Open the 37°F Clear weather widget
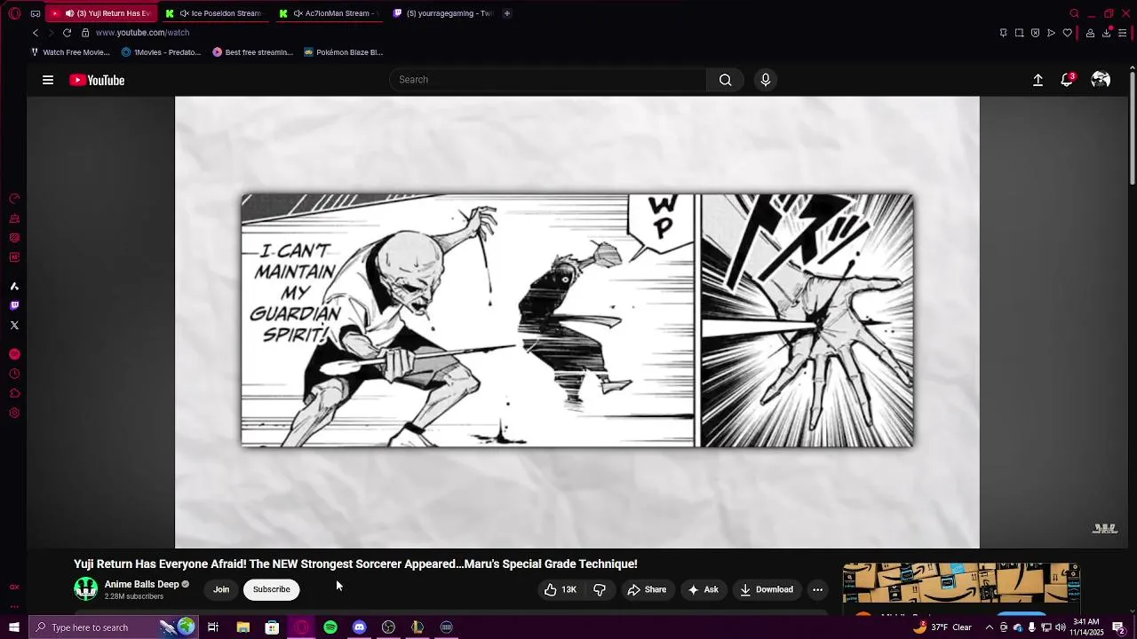This screenshot has width=1137, height=639. [x=942, y=627]
